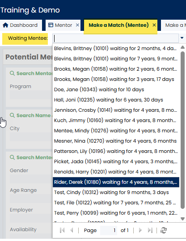Collapse the Waiting Mentee dropdown arrow
This screenshot has height=241, width=186.
point(182,38)
